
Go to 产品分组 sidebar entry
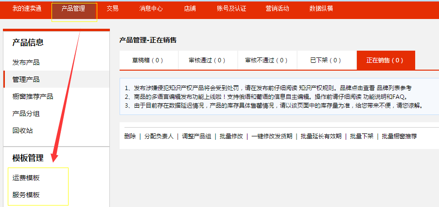[x=26, y=113]
